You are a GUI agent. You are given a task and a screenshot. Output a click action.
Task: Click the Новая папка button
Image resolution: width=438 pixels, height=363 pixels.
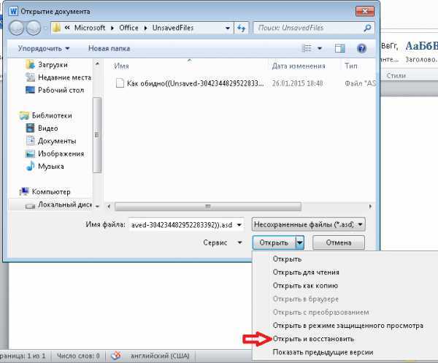click(x=109, y=48)
